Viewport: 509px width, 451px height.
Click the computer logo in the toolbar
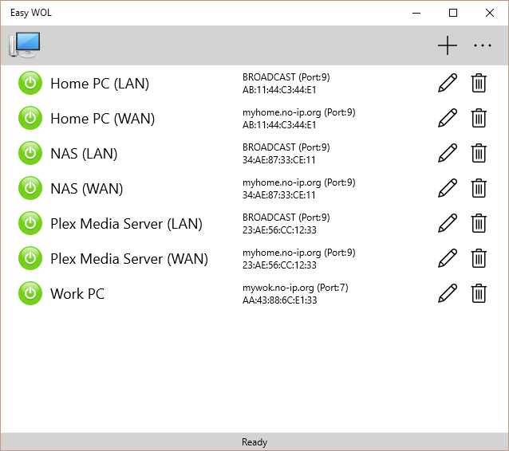pos(25,45)
